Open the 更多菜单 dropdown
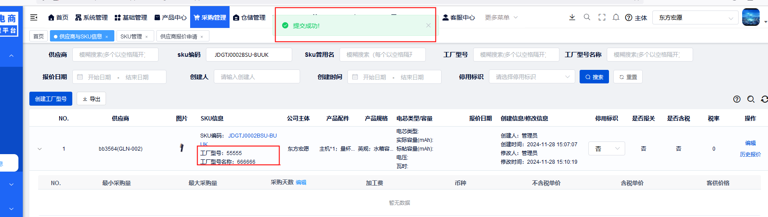The width and height of the screenshot is (768, 217). point(501,17)
